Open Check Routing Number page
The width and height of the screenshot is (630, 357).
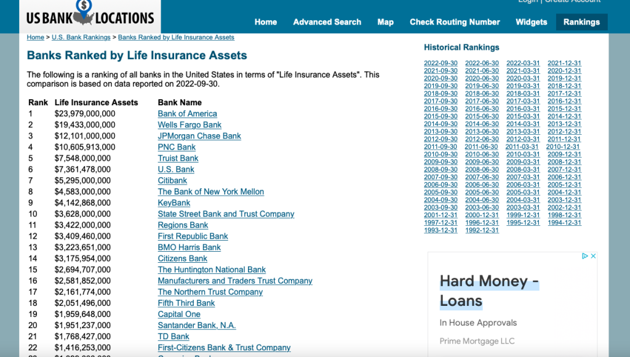coord(455,22)
